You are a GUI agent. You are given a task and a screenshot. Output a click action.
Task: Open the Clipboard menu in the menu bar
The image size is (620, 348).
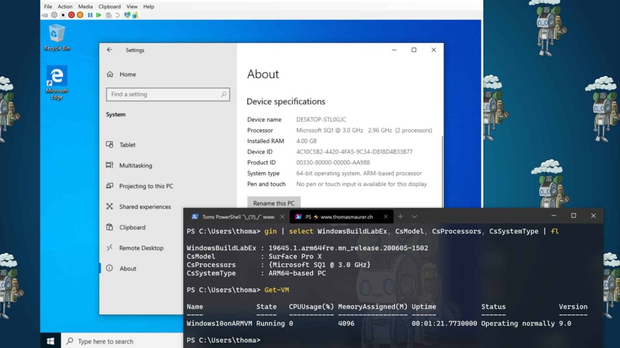[109, 7]
